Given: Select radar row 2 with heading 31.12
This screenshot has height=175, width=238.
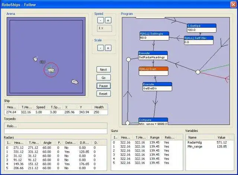Looking at the screenshot, I should tap(55, 156).
